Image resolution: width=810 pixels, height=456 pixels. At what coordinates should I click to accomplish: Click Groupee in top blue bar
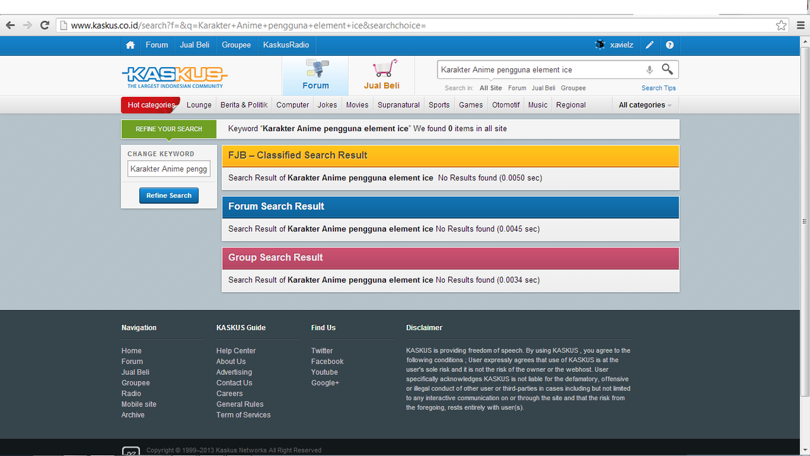coord(236,45)
